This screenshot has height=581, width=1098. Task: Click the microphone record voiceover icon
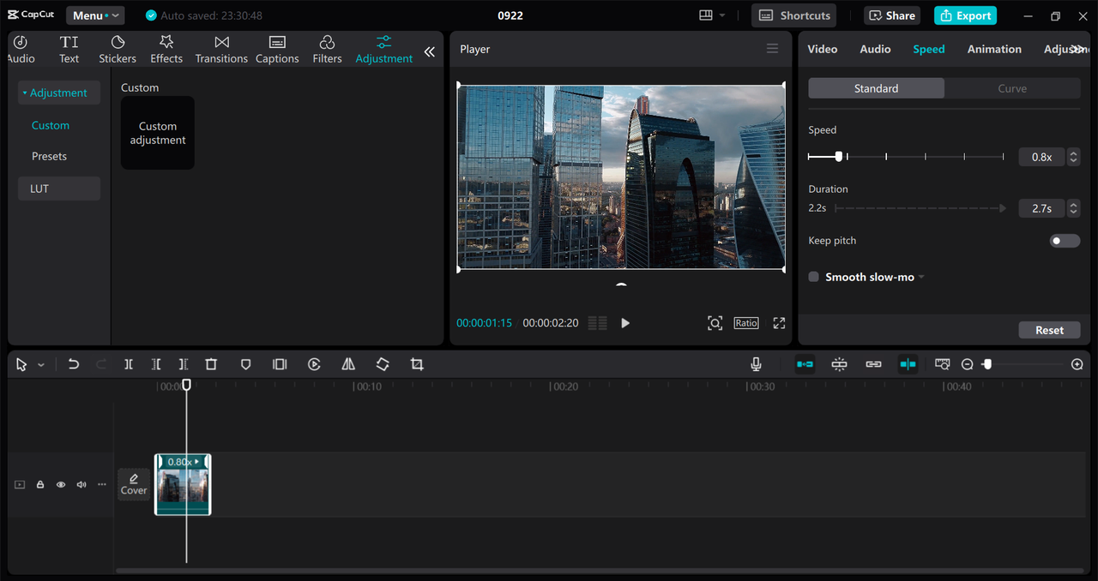tap(756, 364)
